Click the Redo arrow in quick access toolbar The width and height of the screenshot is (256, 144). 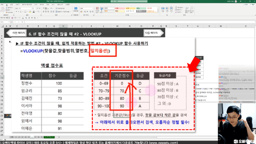coord(19,18)
